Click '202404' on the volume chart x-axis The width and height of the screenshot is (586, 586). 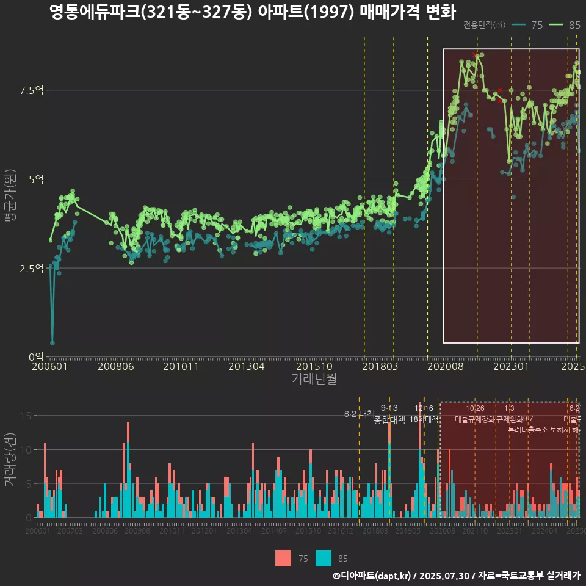(x=544, y=530)
